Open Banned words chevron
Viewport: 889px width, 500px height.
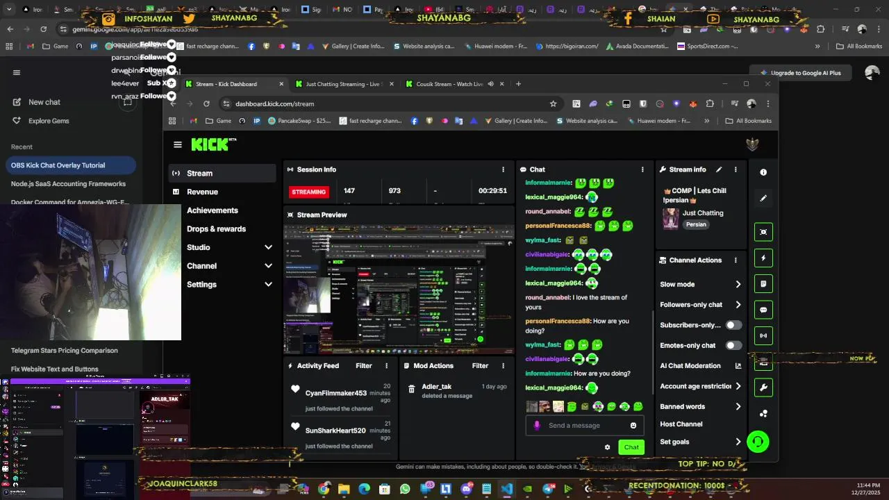738,407
